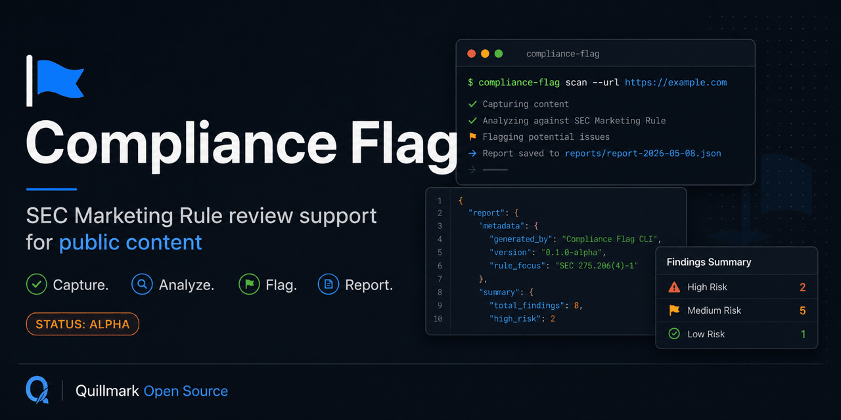Click the "Compliance Flag CLI" string value
This screenshot has height=420, width=841.
tap(611, 240)
